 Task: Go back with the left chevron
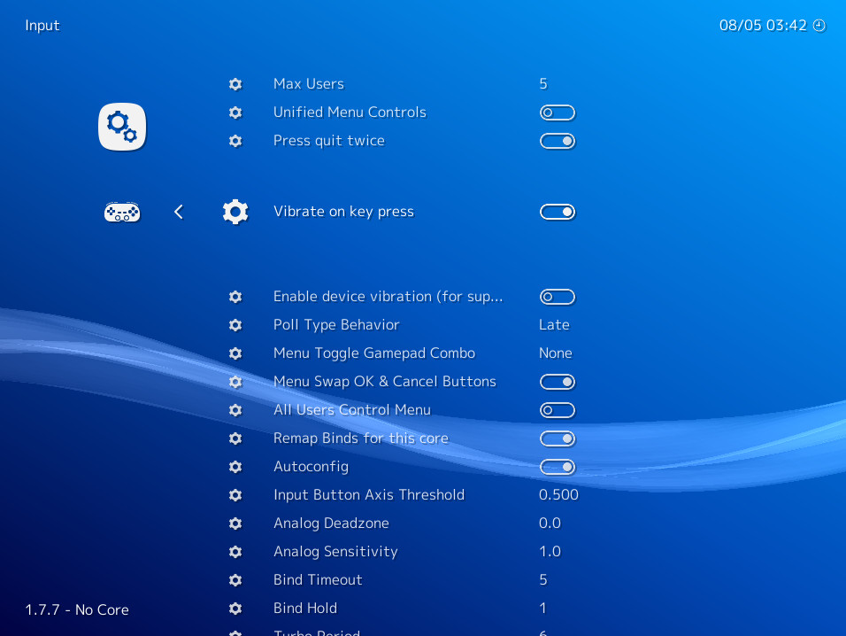click(179, 213)
